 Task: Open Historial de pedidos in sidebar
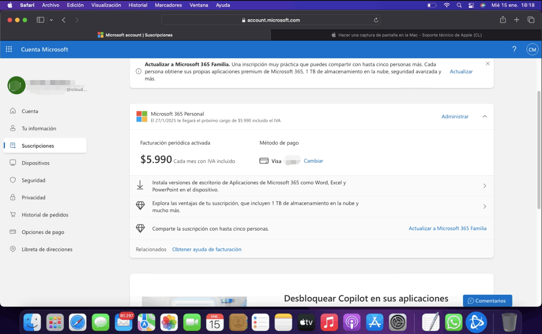(x=45, y=215)
